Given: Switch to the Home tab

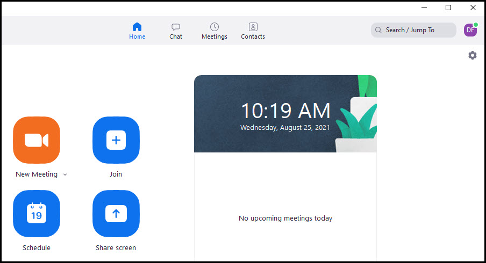Looking at the screenshot, I should (x=137, y=31).
